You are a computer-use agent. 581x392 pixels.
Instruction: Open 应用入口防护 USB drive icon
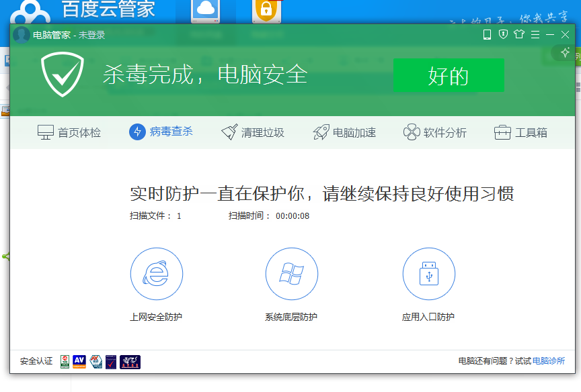429,274
